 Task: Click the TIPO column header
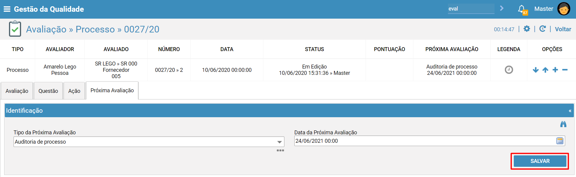coord(17,49)
